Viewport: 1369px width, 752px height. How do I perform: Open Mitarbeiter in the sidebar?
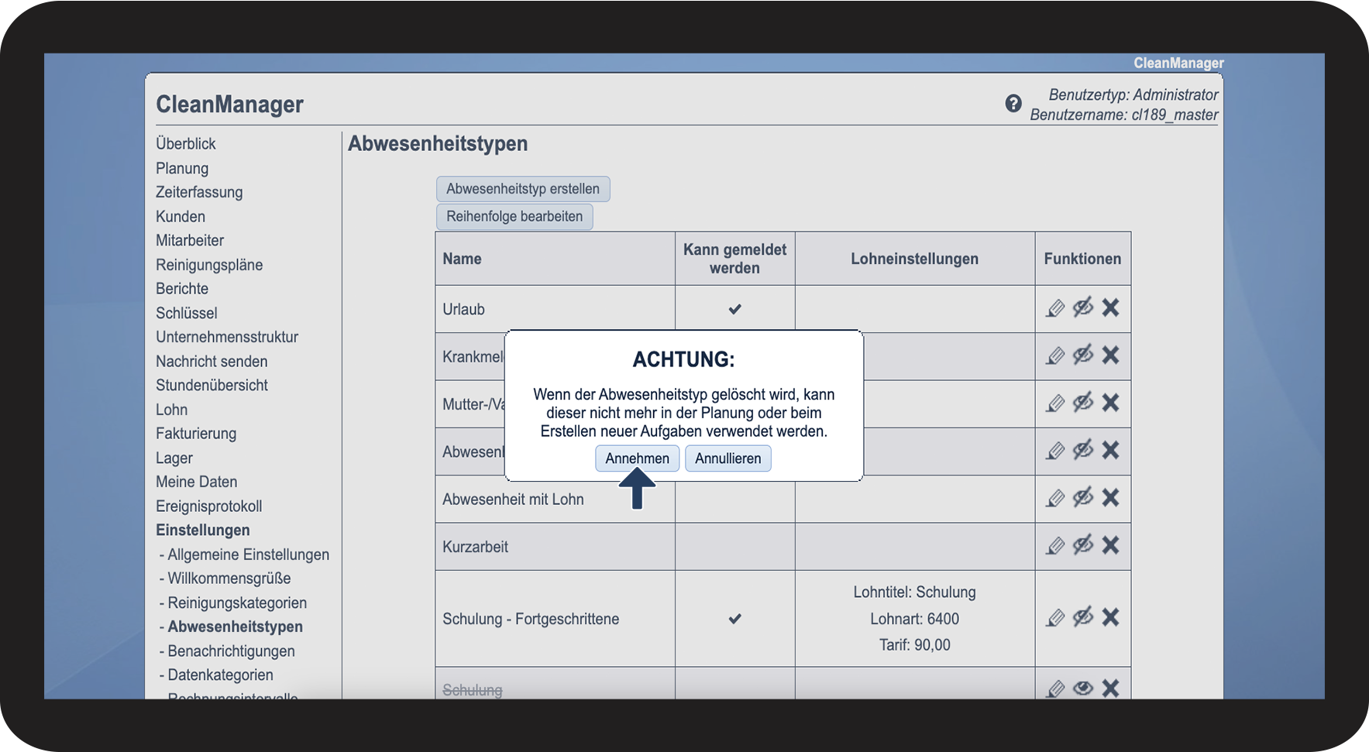coord(190,241)
